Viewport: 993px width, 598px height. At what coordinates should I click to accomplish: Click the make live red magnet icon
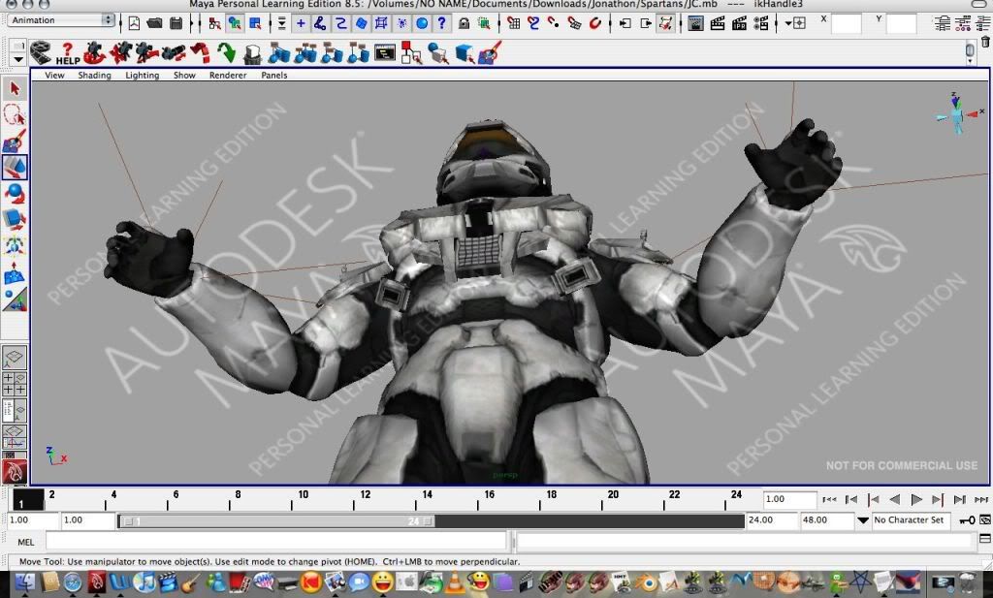(x=594, y=23)
